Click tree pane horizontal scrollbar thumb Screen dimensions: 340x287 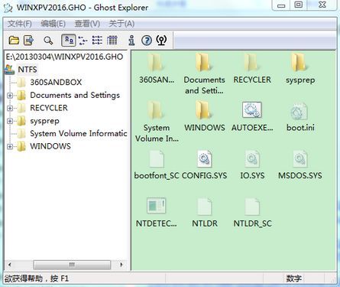[x=72, y=265]
